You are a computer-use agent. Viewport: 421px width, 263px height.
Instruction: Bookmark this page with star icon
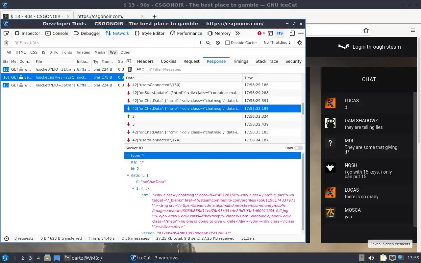pos(366,30)
